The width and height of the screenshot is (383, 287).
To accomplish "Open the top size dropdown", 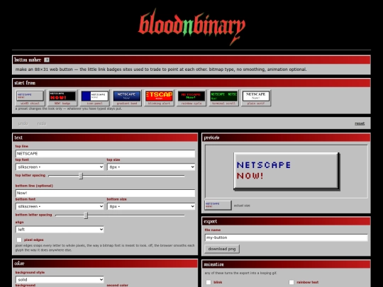I will pyautogui.click(x=151, y=167).
